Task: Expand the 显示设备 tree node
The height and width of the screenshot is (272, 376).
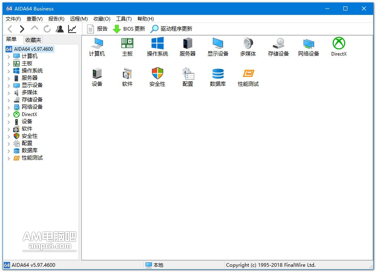Action: pyautogui.click(x=8, y=85)
